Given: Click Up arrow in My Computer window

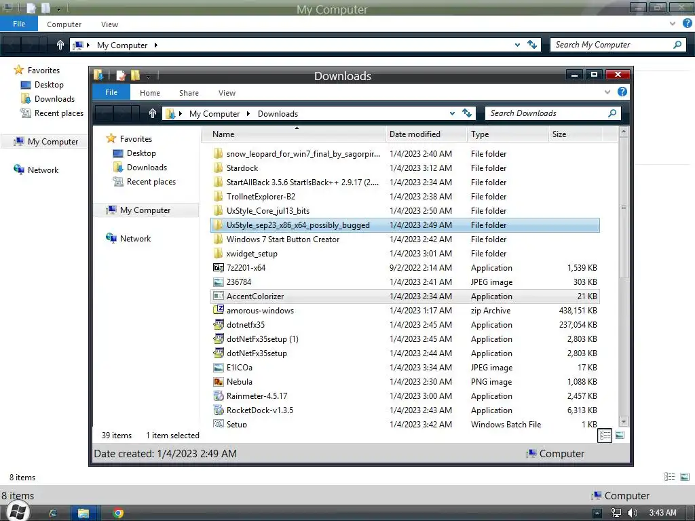Looking at the screenshot, I should (60, 45).
